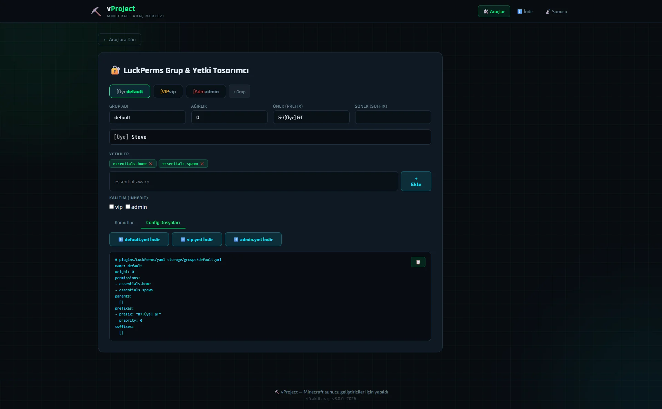The width and height of the screenshot is (662, 409).
Task: Open the Sunucu navigation item
Action: pyautogui.click(x=556, y=11)
